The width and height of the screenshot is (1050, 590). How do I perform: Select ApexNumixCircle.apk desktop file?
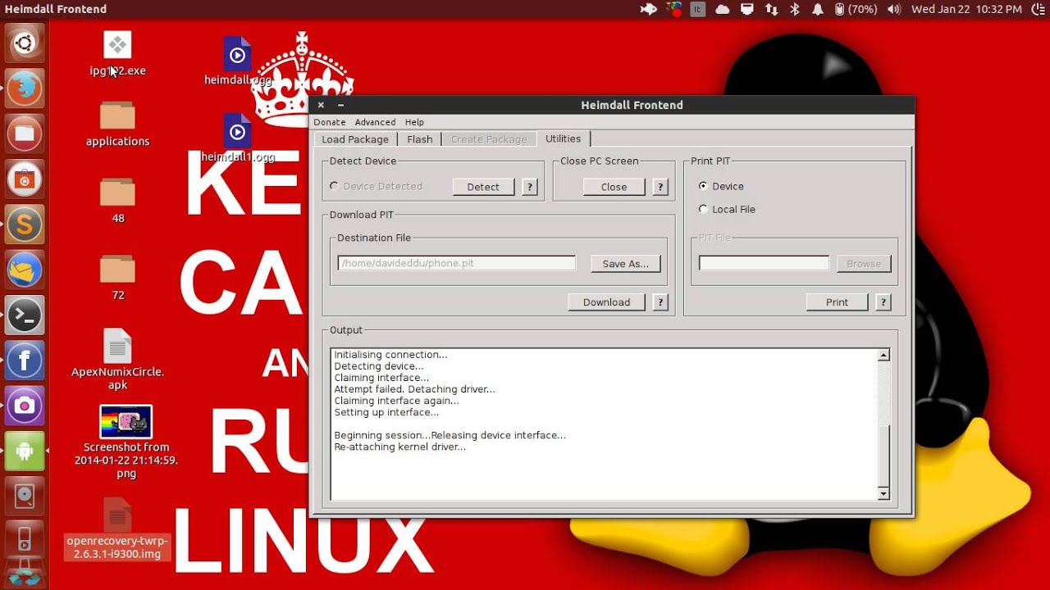click(x=117, y=359)
